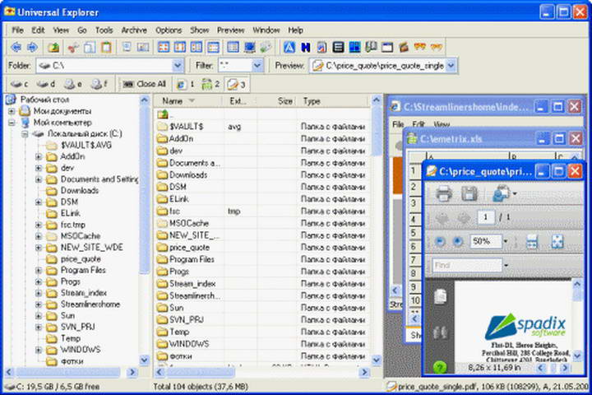Click the file list horizontal scrollbar thumb

[200, 372]
